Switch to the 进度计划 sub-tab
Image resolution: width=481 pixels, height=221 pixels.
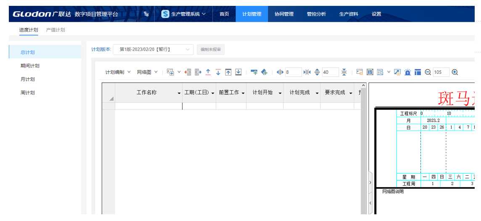click(x=29, y=30)
